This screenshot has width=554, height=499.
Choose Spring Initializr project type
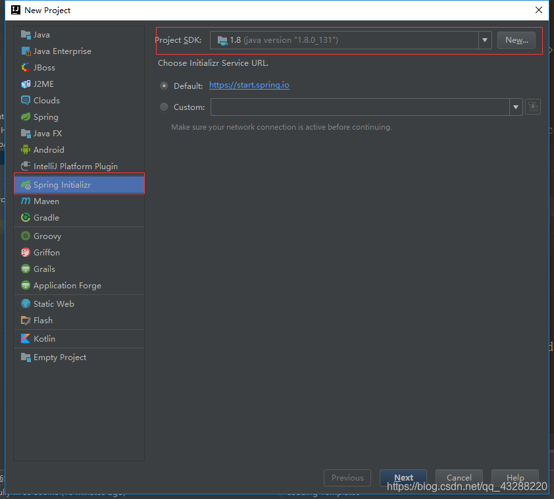79,185
